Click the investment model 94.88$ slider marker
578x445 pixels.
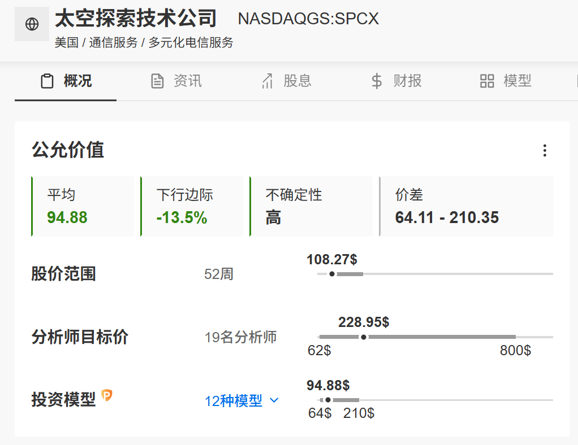[x=327, y=400]
